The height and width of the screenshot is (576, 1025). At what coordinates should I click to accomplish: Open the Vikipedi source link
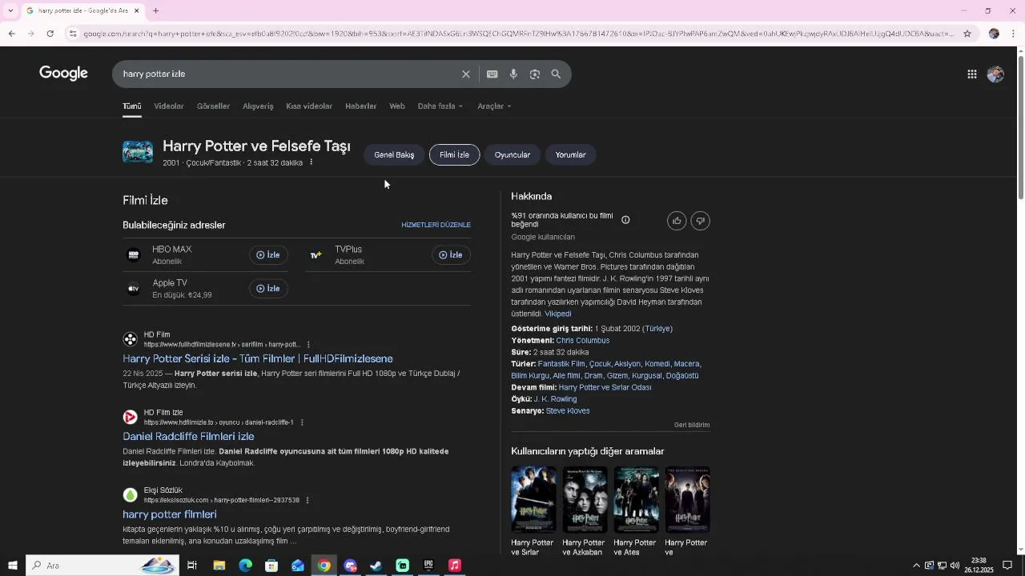[558, 314]
